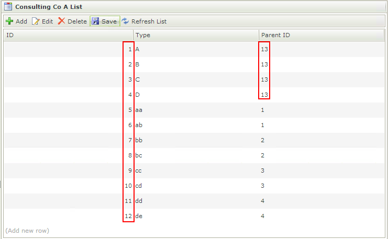Viewport: 388px width, 239px height.
Task: Click Parent ID '3' in row cd
Action: tap(262, 186)
